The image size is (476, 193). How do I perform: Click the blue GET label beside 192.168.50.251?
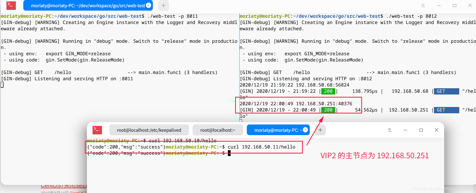point(446,110)
